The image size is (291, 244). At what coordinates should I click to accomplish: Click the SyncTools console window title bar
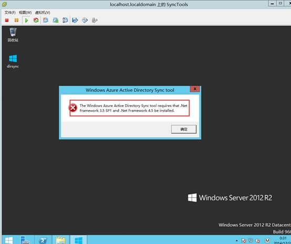click(x=149, y=4)
